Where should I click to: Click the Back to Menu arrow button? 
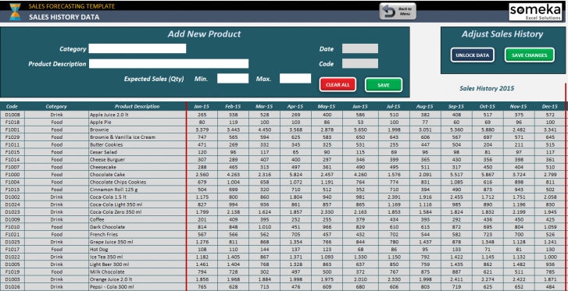[398, 11]
